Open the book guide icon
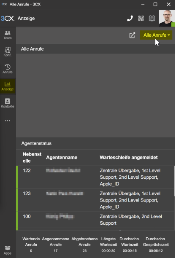The width and height of the screenshot is (176, 258). tap(152, 18)
